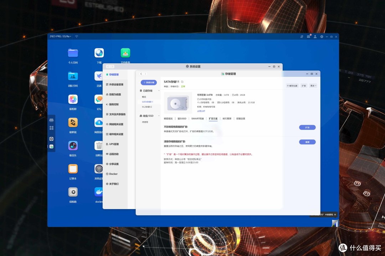Launch the 网盘备份 cloud backup icon
The image size is (385, 256).
click(99, 122)
